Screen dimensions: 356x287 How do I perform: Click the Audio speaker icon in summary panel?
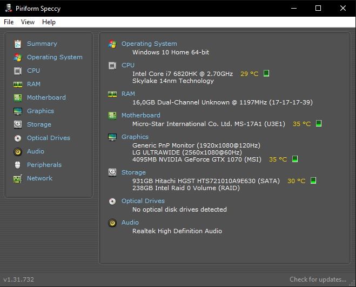pos(112,223)
